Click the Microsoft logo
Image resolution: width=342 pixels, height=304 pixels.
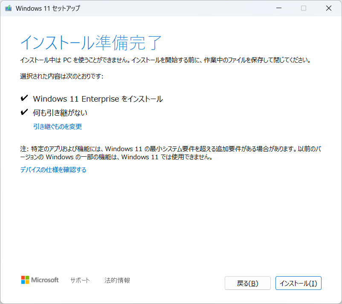point(40,280)
